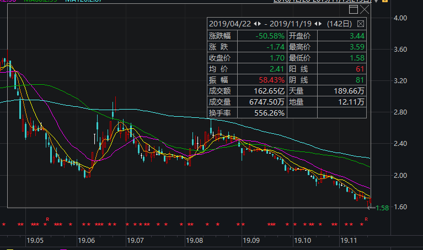This screenshot has height=250, width=423.
Task: Select the 19.07 month label on time axis
Action: pyautogui.click(x=135, y=241)
